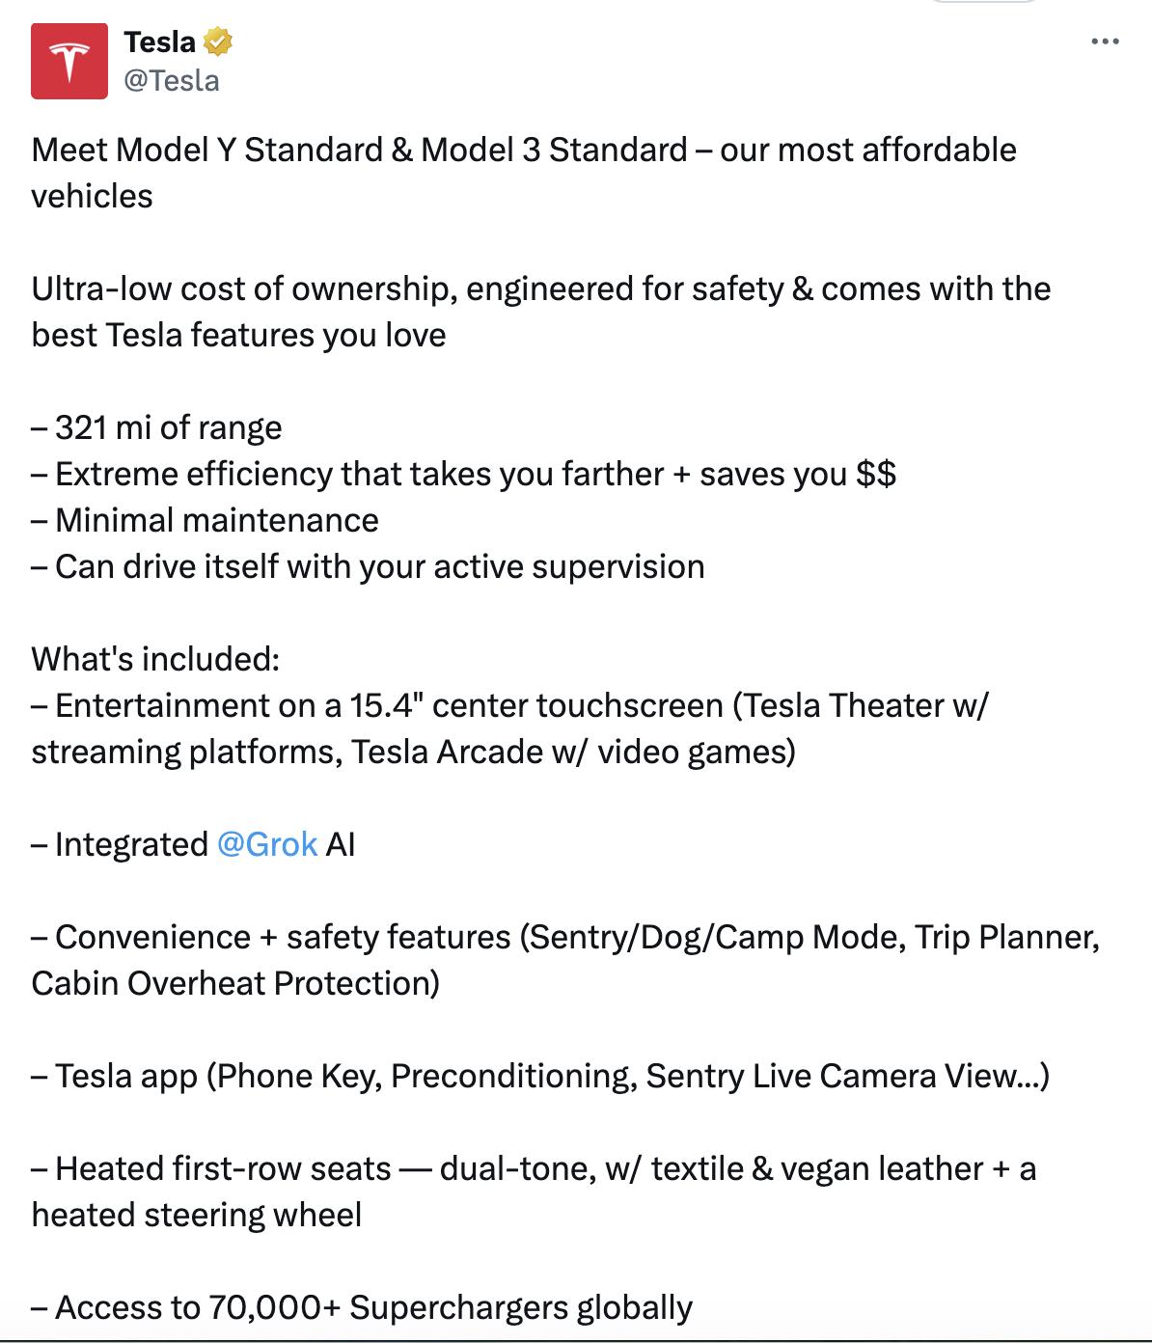
Task: Click the @Tesla handle
Action: pyautogui.click(x=172, y=80)
